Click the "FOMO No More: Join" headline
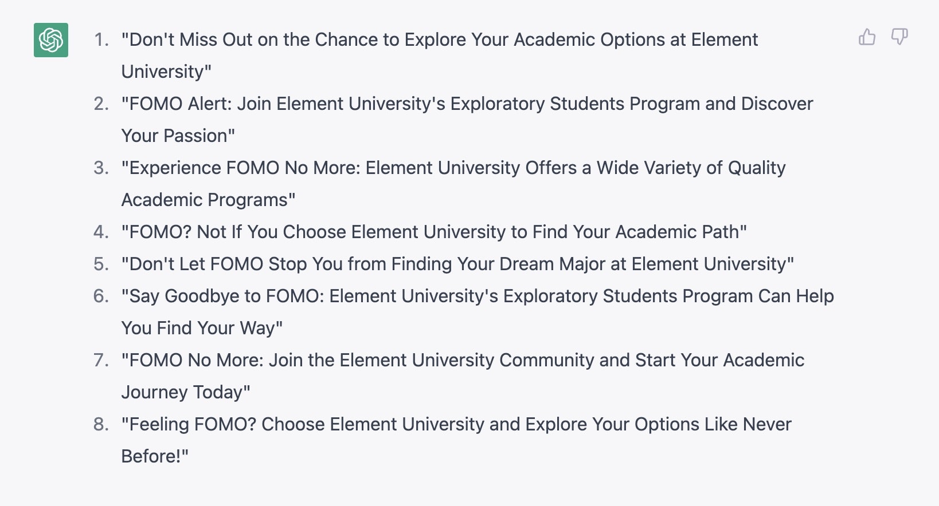Screen dimensions: 939x506 (x=462, y=360)
